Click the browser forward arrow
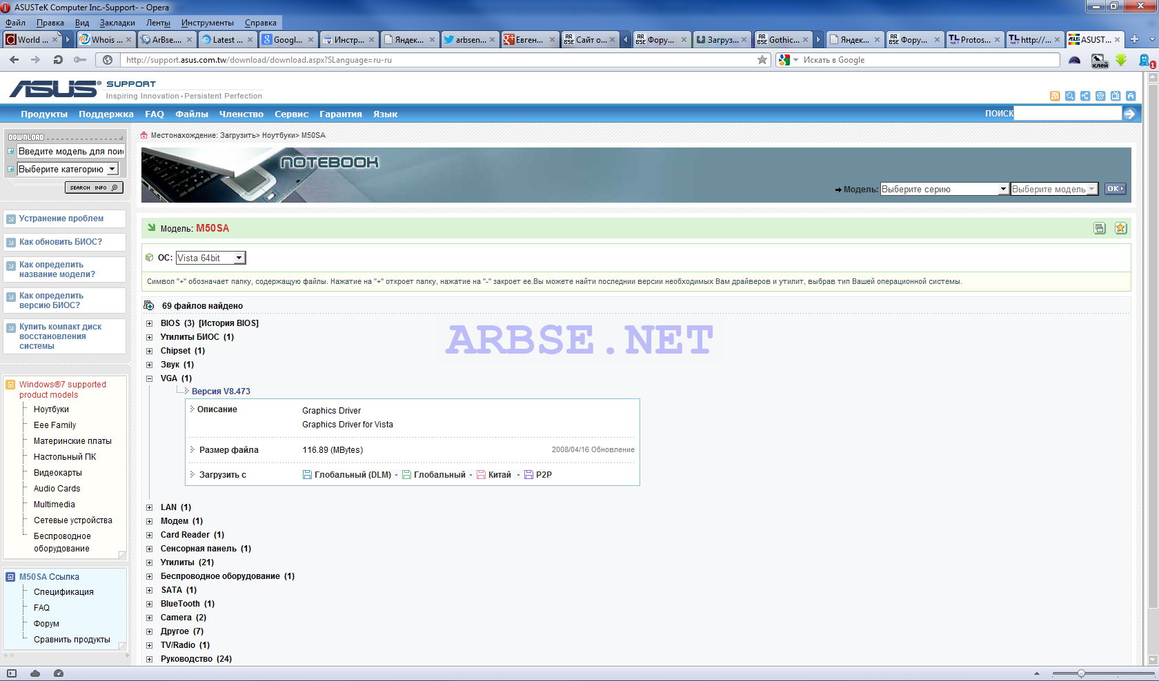The image size is (1159, 681). [x=36, y=60]
